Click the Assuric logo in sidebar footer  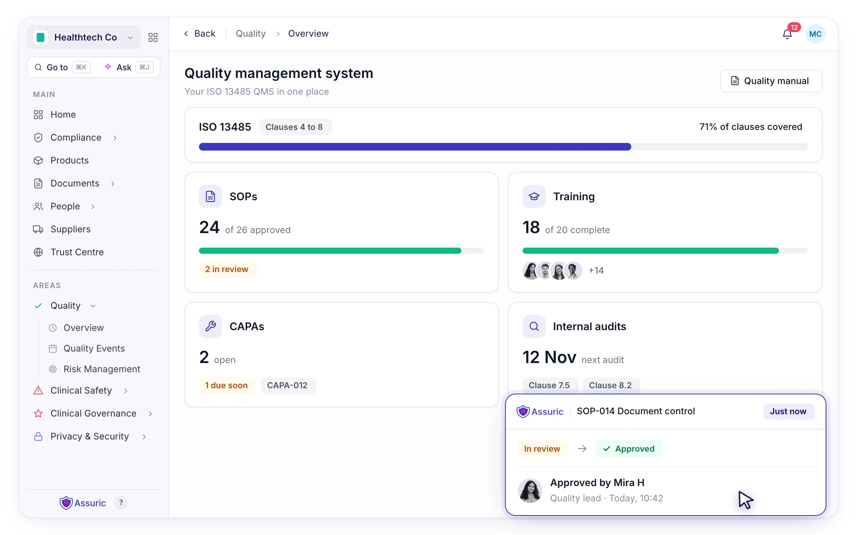83,503
